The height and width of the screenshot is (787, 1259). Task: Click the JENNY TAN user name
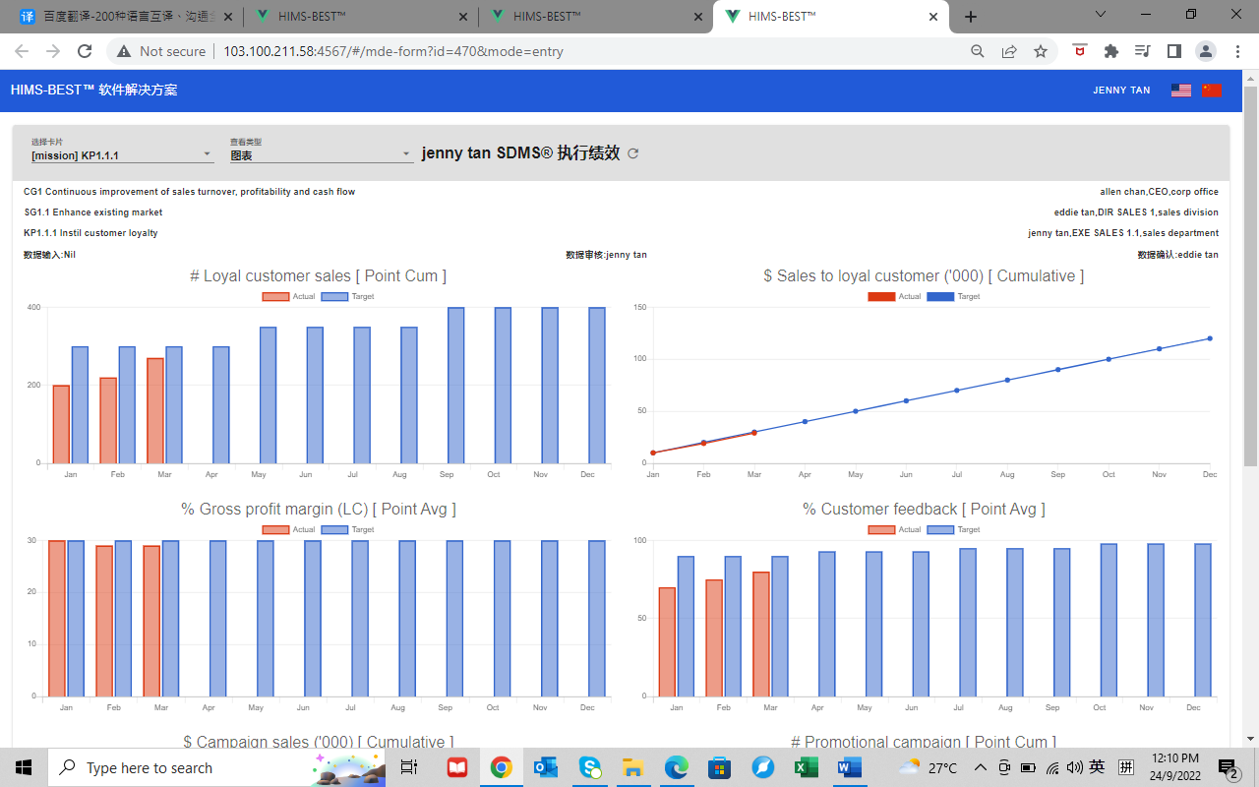(1121, 91)
